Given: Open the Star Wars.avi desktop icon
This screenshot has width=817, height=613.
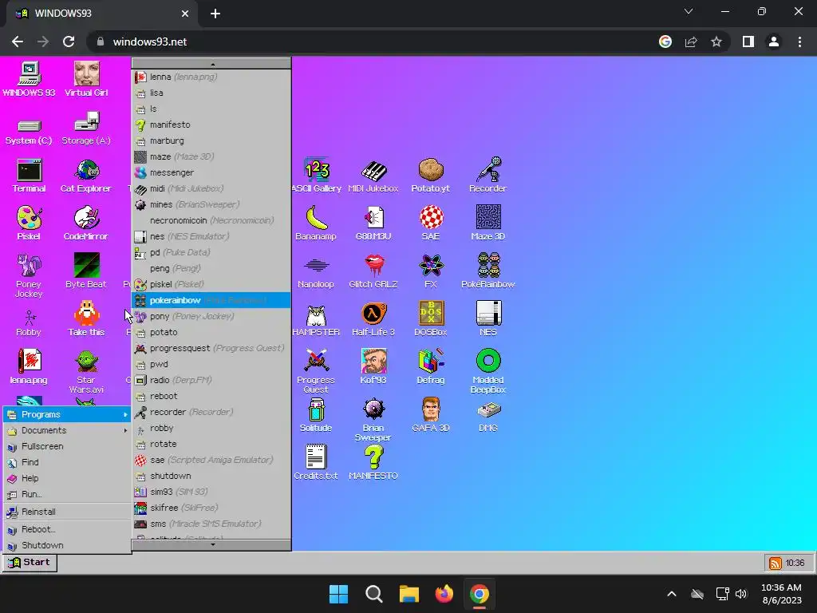Looking at the screenshot, I should (86, 372).
